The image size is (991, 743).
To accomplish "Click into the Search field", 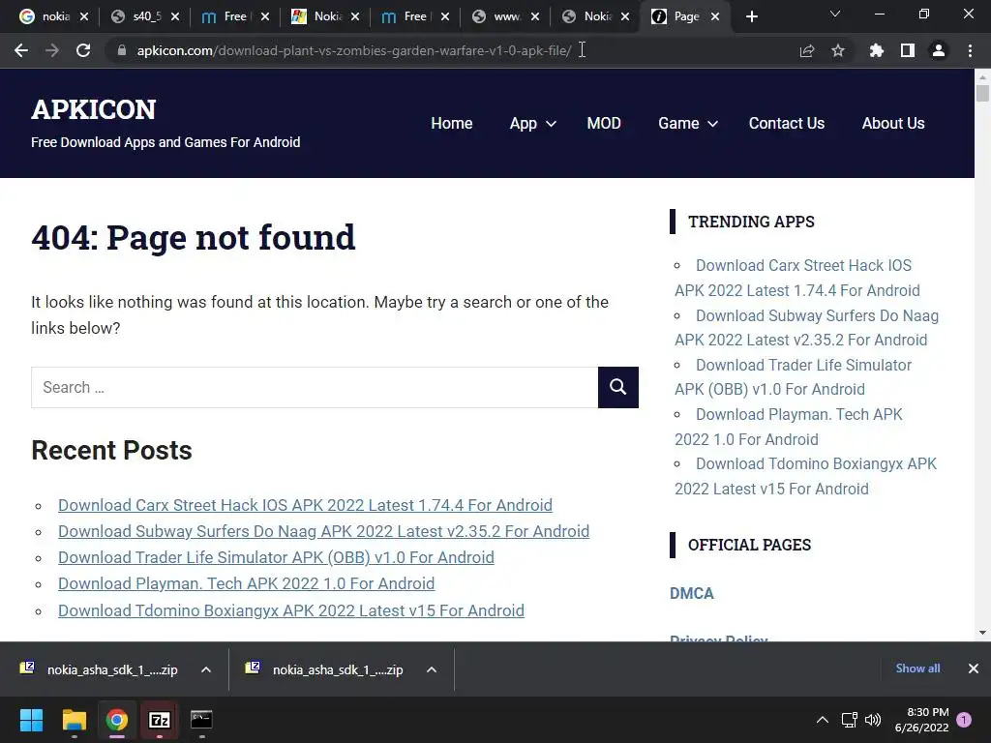I will click(x=315, y=387).
